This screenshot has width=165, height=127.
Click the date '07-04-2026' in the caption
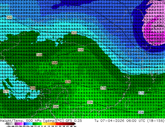click(x=112, y=121)
